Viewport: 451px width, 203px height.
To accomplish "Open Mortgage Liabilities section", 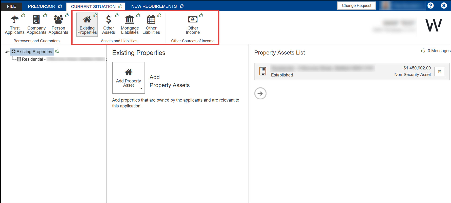I will [x=130, y=25].
